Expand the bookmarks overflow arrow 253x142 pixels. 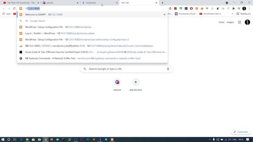click(232, 14)
